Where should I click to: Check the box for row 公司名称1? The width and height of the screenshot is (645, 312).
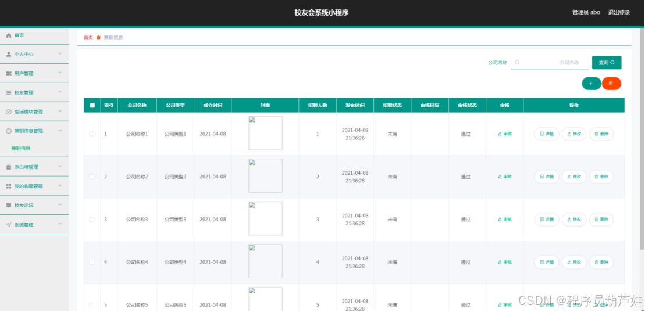92,134
